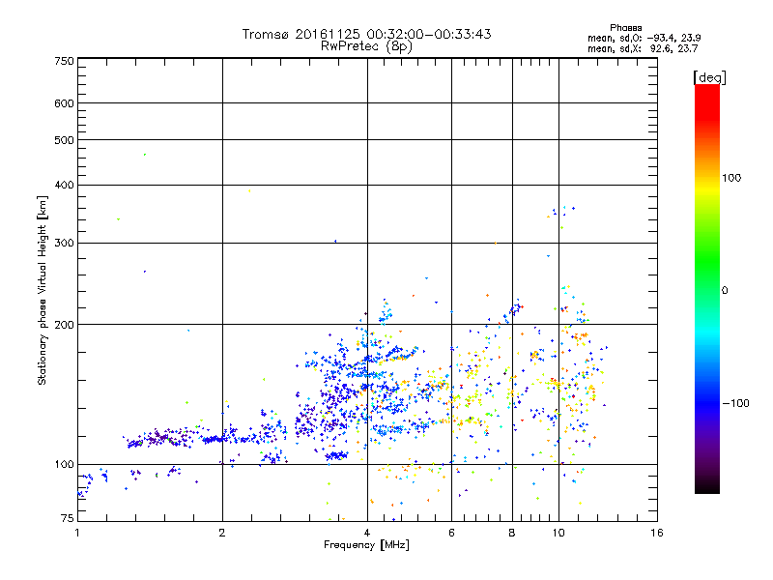Click the black bottom of the colorbar
773x580 pixels.
tap(707, 486)
